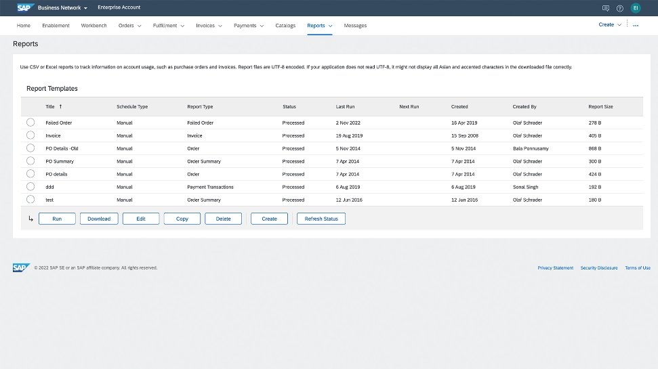The height and width of the screenshot is (369, 658).
Task: Sort by Title column ascending arrow
Action: coord(60,107)
